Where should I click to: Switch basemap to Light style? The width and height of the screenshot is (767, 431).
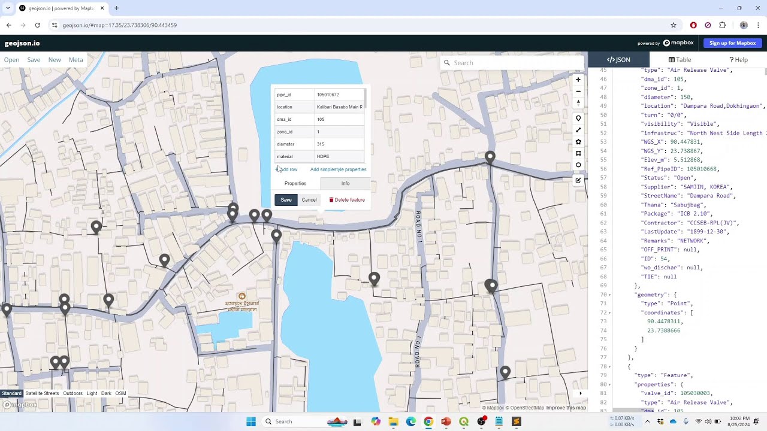pyautogui.click(x=92, y=393)
